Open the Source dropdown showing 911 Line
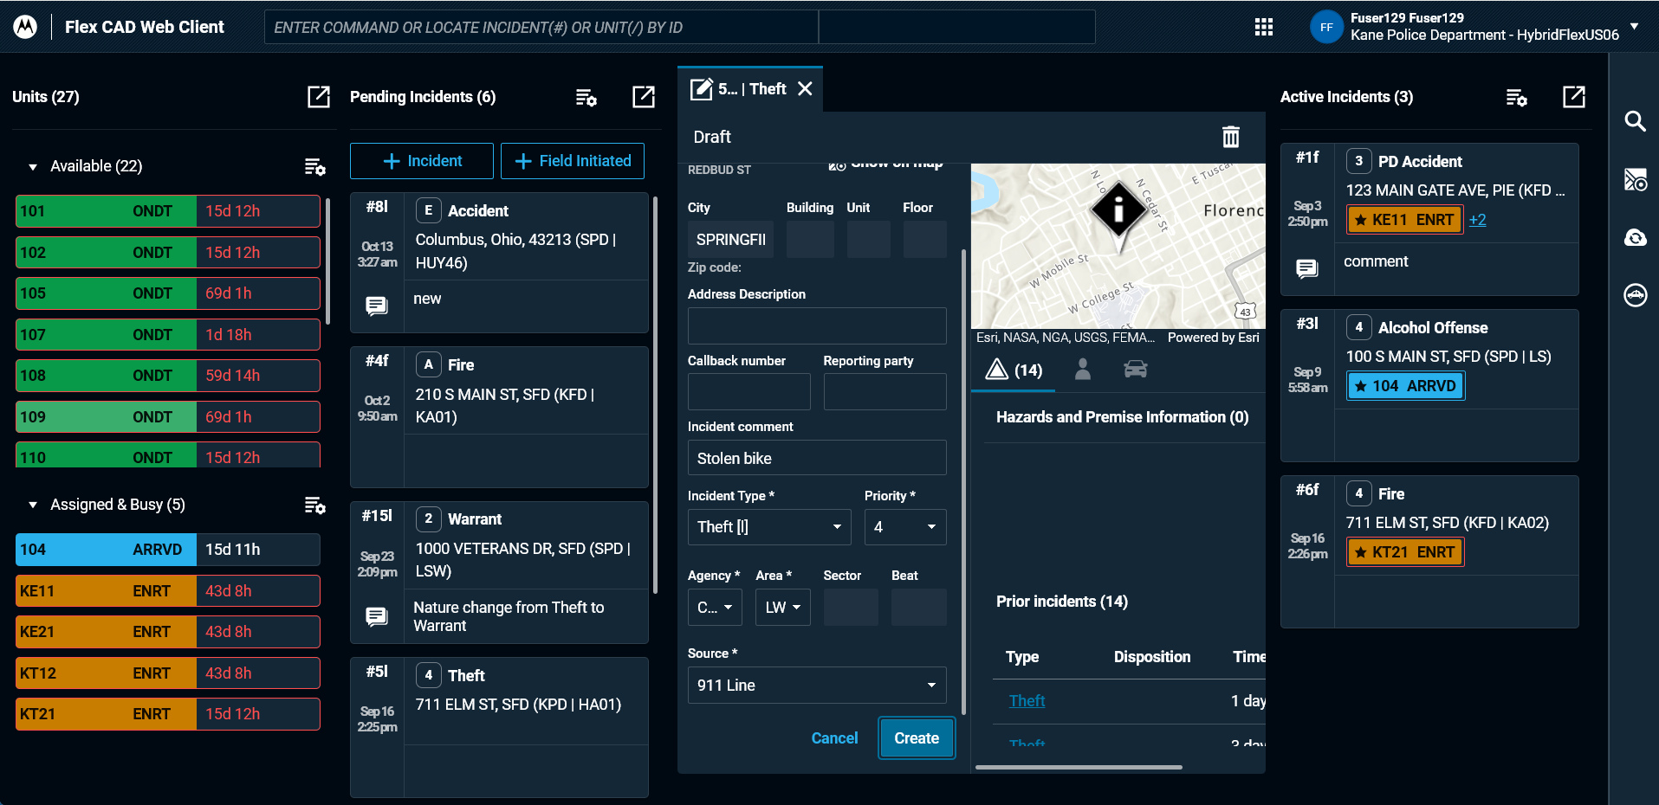The height and width of the screenshot is (805, 1659). coord(815,685)
